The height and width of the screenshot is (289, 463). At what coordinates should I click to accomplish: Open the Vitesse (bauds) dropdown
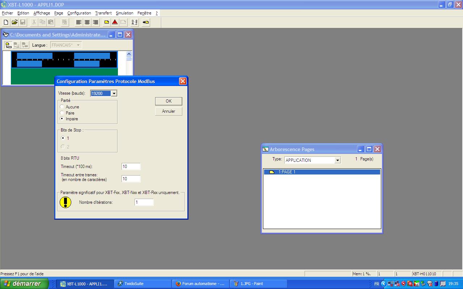pyautogui.click(x=114, y=94)
